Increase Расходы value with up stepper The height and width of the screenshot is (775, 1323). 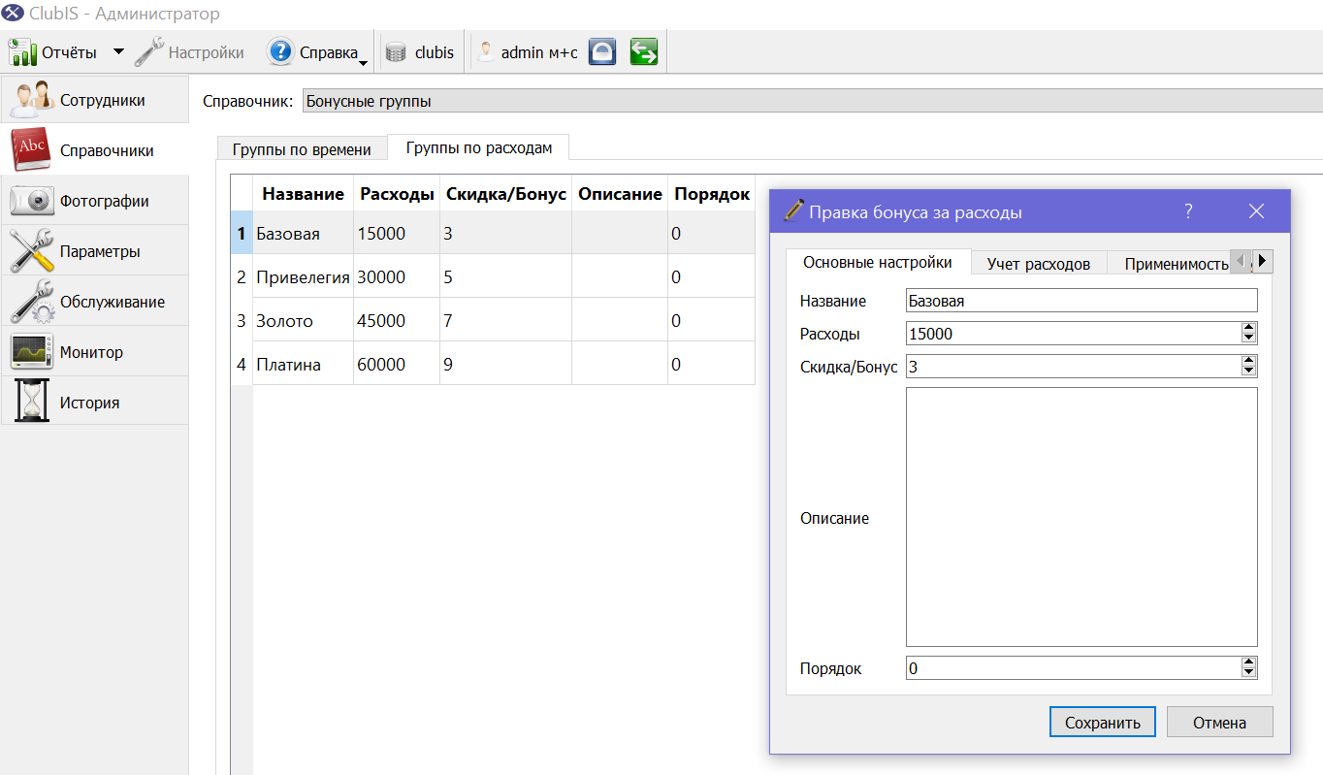tap(1249, 328)
